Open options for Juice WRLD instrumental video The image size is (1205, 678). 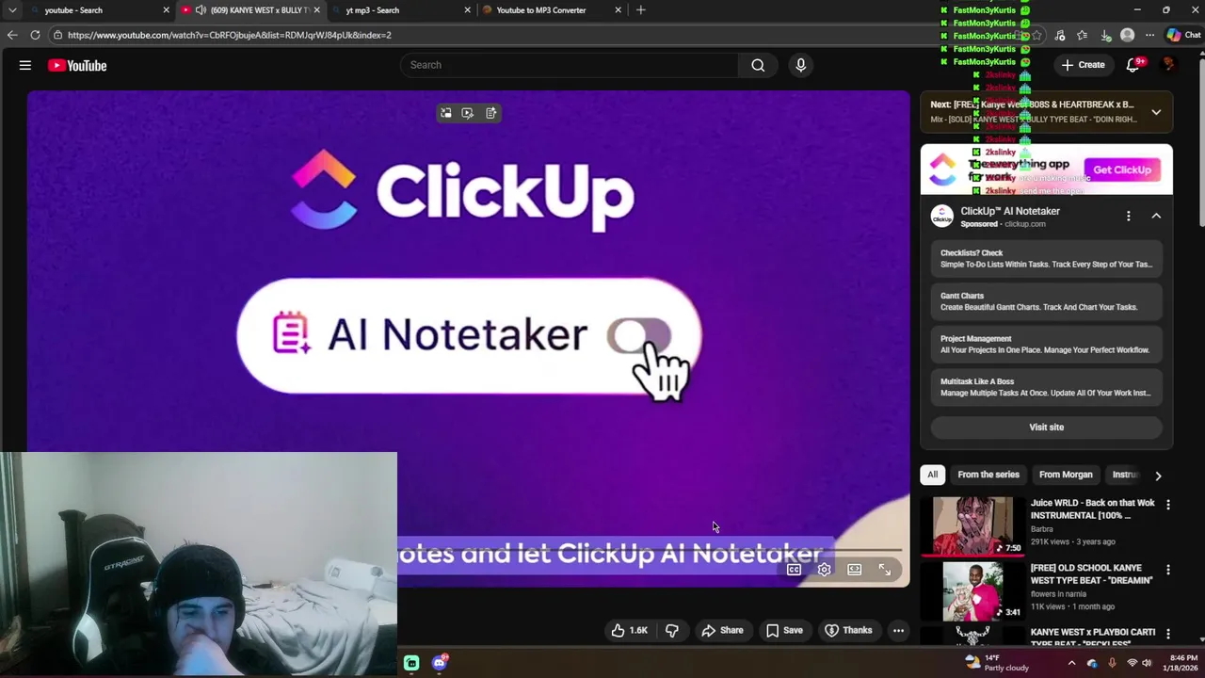pyautogui.click(x=1168, y=505)
